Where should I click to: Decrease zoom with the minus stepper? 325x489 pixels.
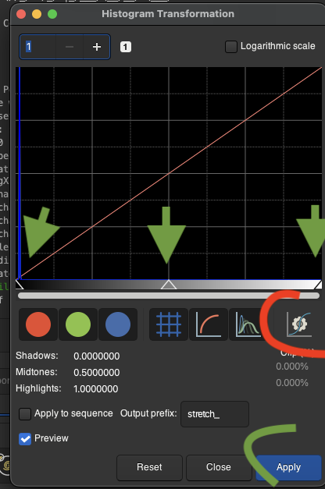tap(70, 47)
